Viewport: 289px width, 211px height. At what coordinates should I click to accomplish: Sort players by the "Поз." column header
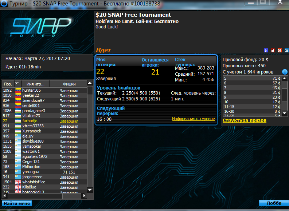point(8,84)
